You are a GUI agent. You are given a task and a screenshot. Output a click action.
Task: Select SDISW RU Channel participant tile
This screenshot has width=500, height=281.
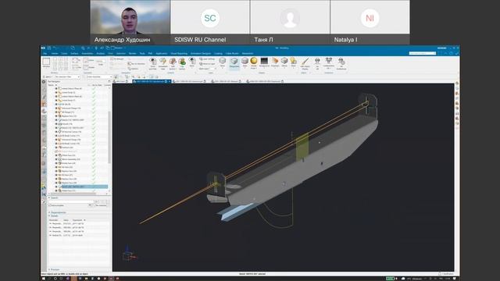210,22
